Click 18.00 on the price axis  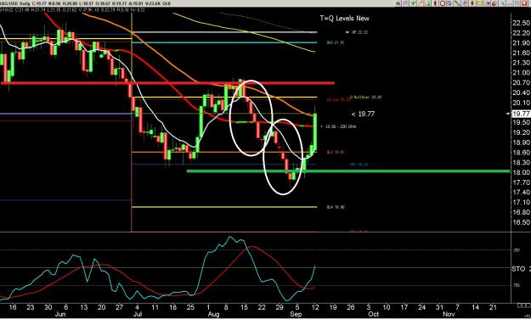521,172
